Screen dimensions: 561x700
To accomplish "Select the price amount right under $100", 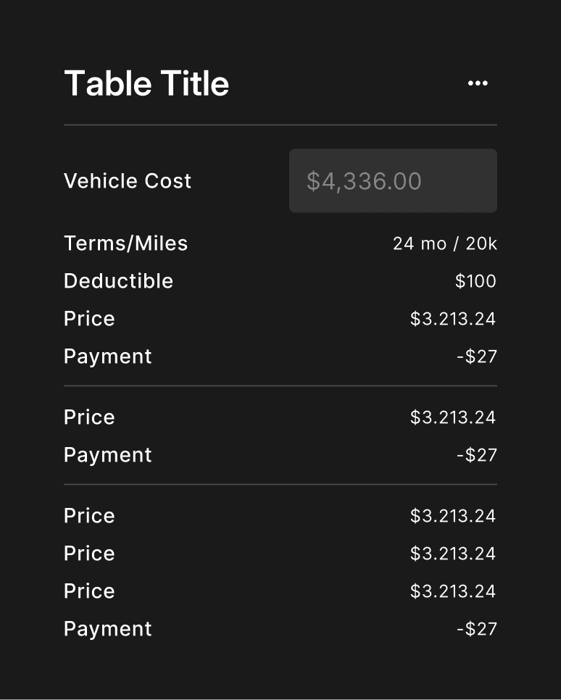I will click(453, 319).
